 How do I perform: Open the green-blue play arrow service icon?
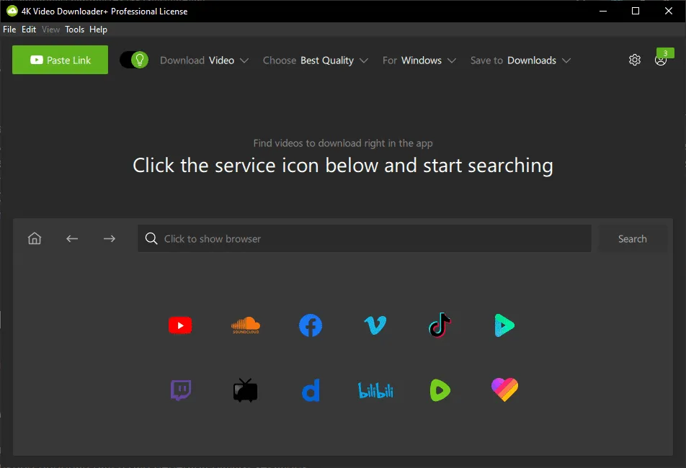504,325
